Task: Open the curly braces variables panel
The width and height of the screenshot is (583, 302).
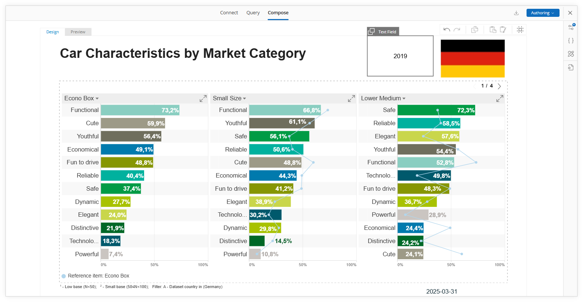Action: click(571, 41)
